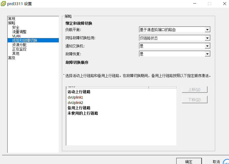Click the 活动上行链路 group heading
The image size is (229, 164).
click(x=79, y=92)
